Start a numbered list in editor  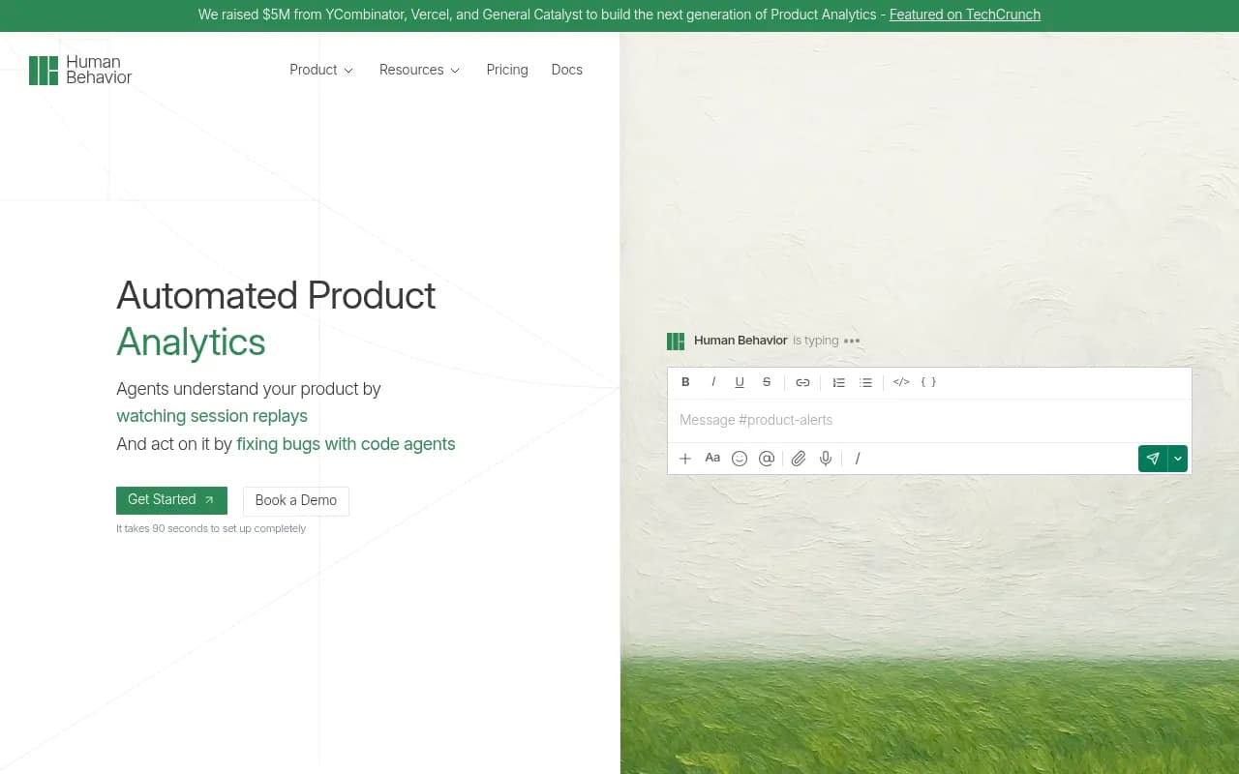839,382
